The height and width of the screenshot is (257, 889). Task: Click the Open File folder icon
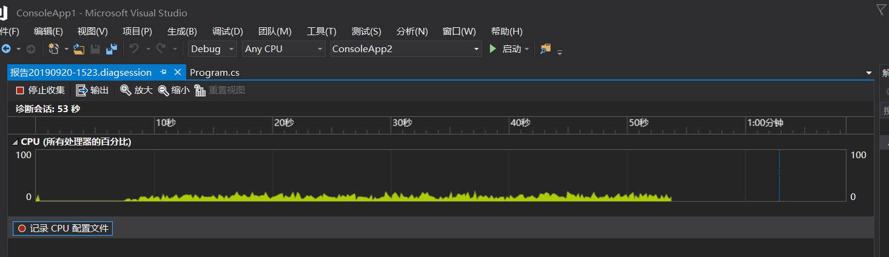(79, 48)
